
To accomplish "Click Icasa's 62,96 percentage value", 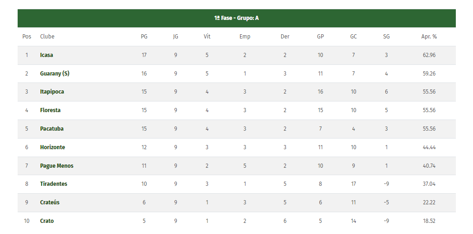I will 429,55.
